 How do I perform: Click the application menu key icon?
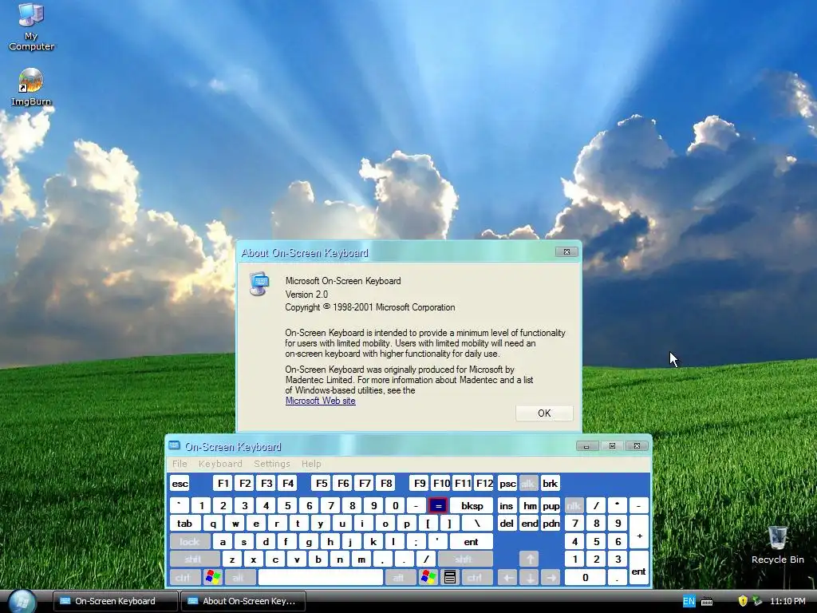(x=450, y=577)
